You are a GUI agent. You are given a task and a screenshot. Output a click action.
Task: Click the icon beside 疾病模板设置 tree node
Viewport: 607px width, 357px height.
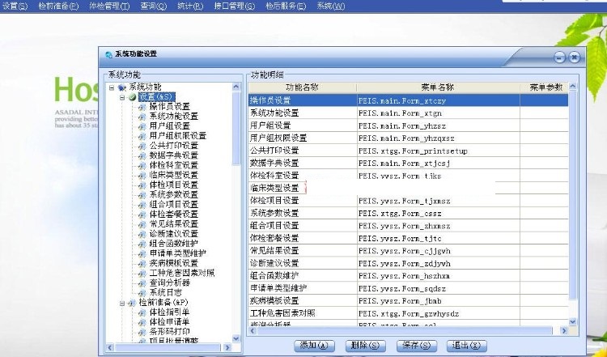click(142, 263)
